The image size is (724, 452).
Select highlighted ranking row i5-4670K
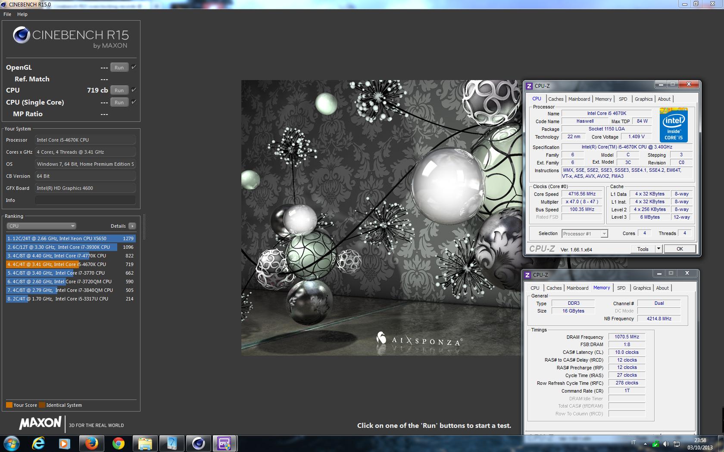point(71,264)
